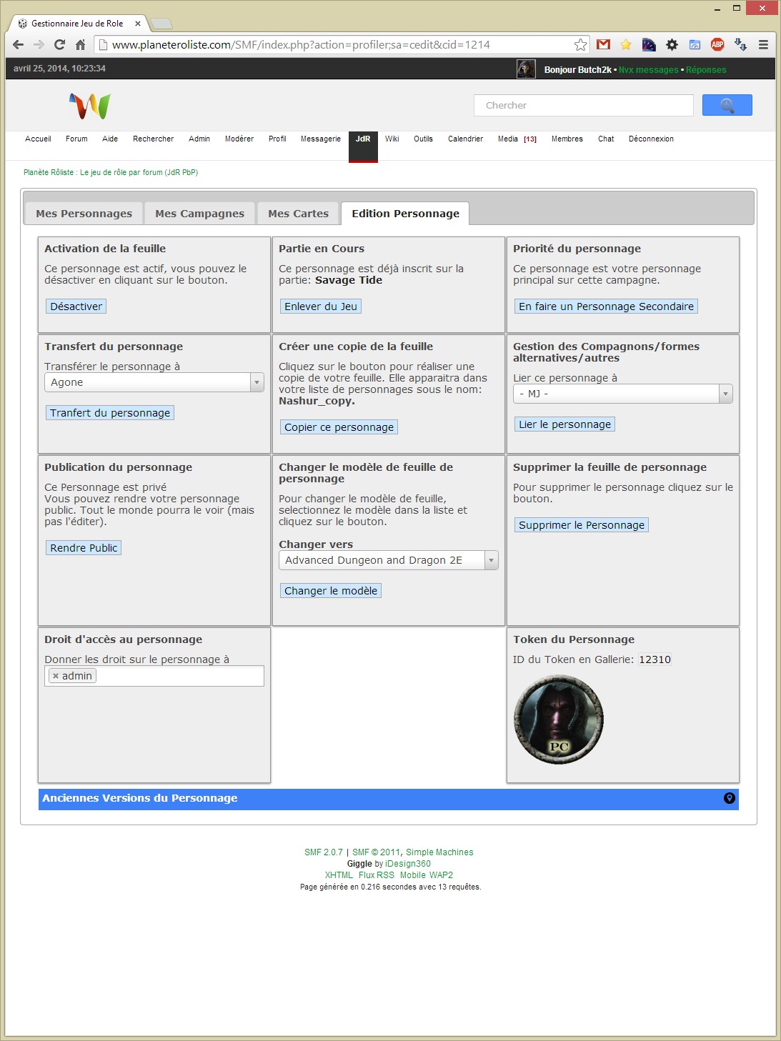Open the Gmail extension icon
The image size is (781, 1041).
click(603, 44)
